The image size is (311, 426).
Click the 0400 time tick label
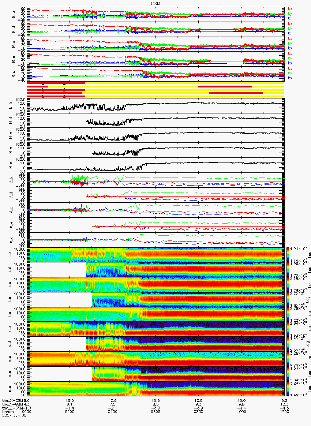(112, 412)
